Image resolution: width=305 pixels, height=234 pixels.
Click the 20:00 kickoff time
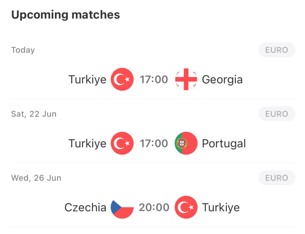pyautogui.click(x=154, y=207)
